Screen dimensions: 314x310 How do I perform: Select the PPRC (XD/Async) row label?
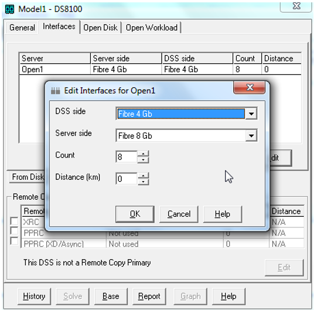[53, 244]
